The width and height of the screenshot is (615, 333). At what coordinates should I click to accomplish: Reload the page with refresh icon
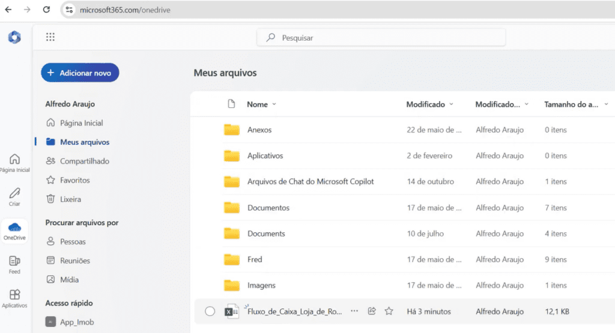click(x=46, y=10)
